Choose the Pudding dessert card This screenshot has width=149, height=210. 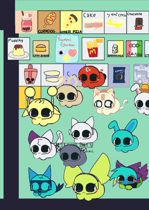[19, 49]
